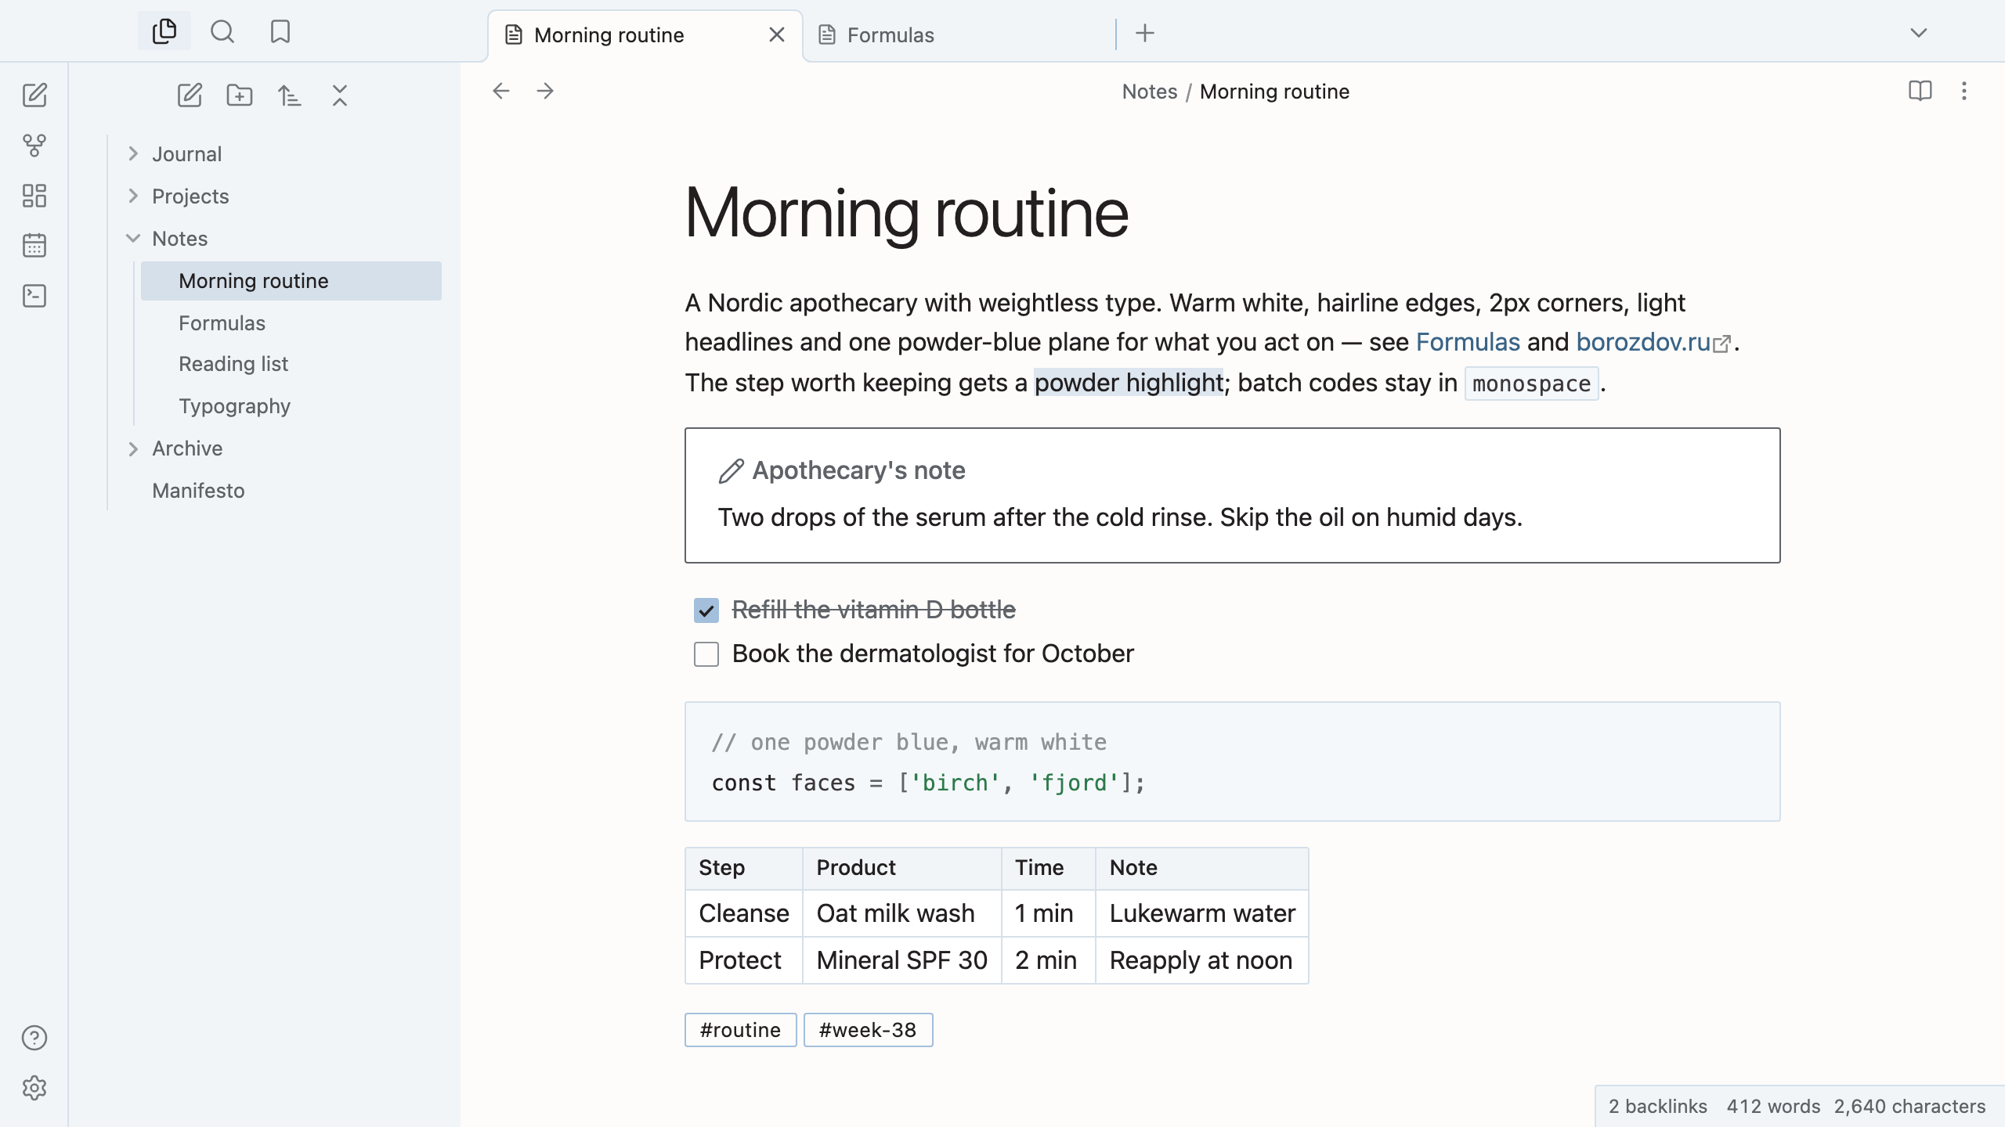Open daily note calendar icon
2005x1127 pixels.
(x=34, y=246)
